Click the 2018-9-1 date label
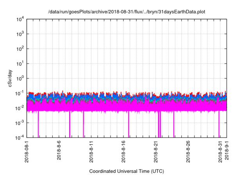The width and height of the screenshot is (250, 175). pos(227,150)
